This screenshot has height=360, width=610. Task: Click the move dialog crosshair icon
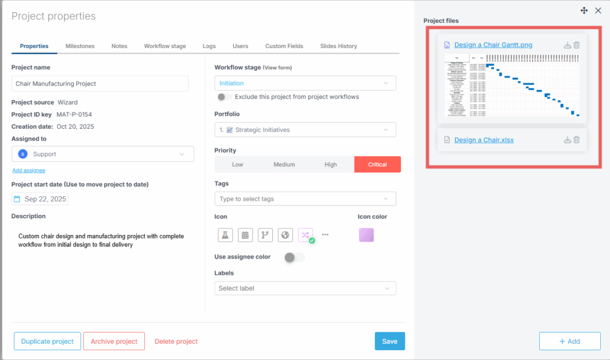(584, 10)
